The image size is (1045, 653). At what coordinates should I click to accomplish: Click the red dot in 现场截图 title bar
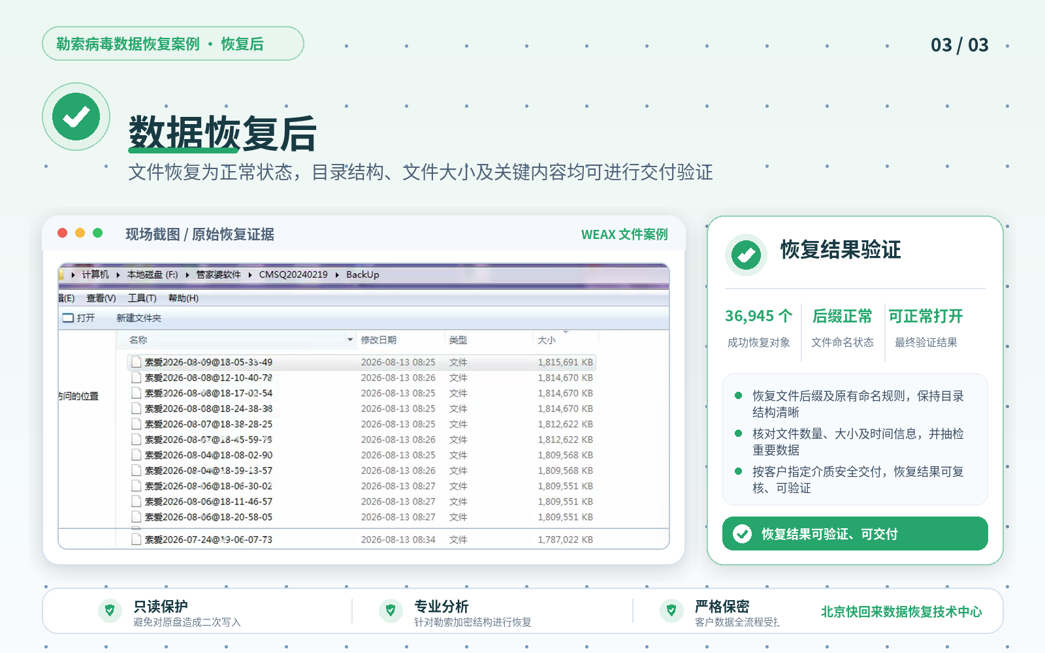(x=63, y=233)
